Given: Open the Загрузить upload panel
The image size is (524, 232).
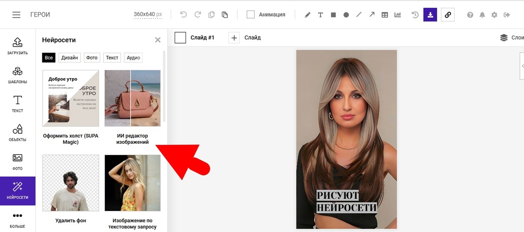Looking at the screenshot, I should 17,46.
